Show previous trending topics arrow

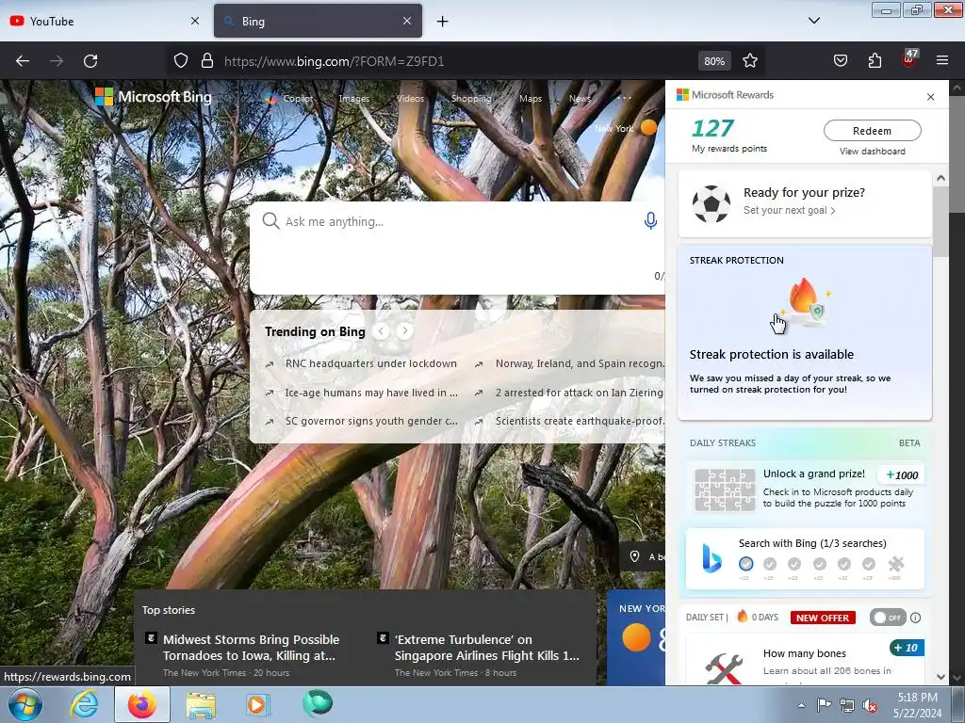coord(381,330)
